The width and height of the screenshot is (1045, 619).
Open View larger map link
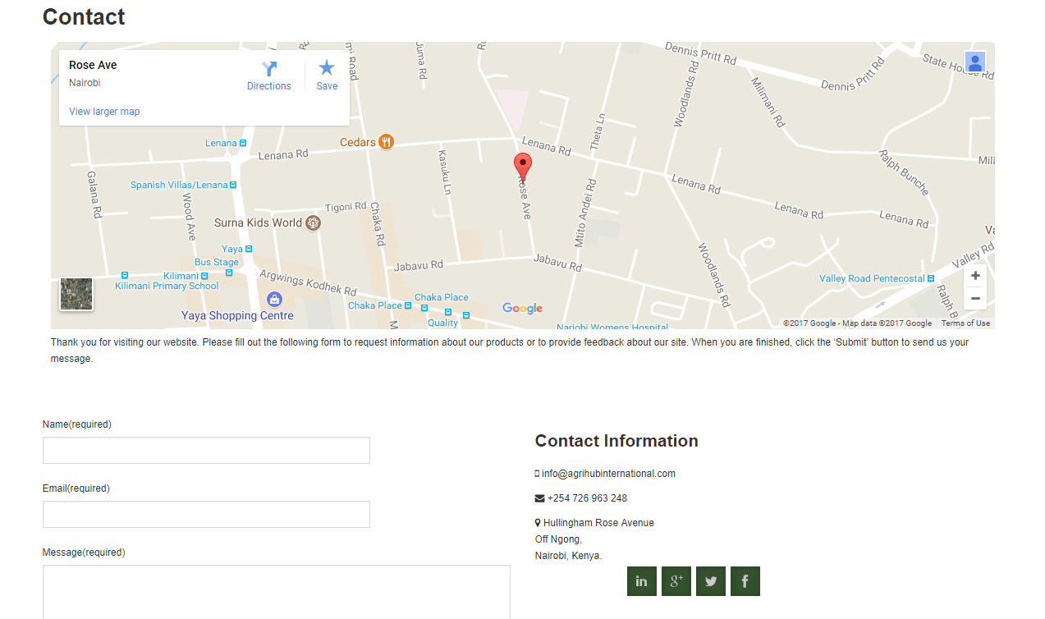pos(104,112)
